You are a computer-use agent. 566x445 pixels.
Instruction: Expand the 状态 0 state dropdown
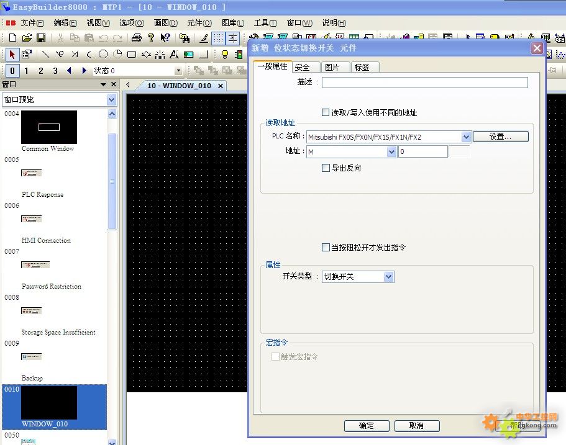pos(178,71)
